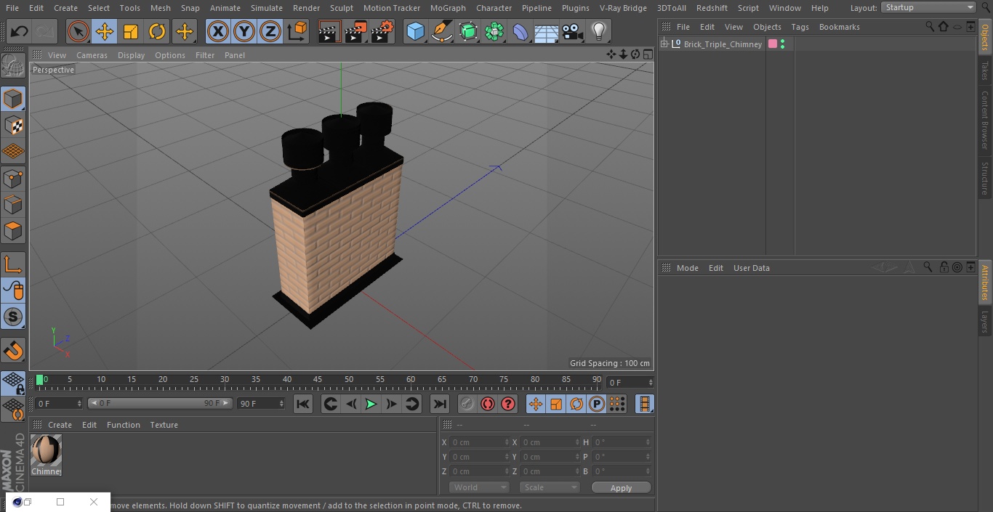Toggle Locked Workplane icon
The image size is (993, 512).
(x=13, y=383)
